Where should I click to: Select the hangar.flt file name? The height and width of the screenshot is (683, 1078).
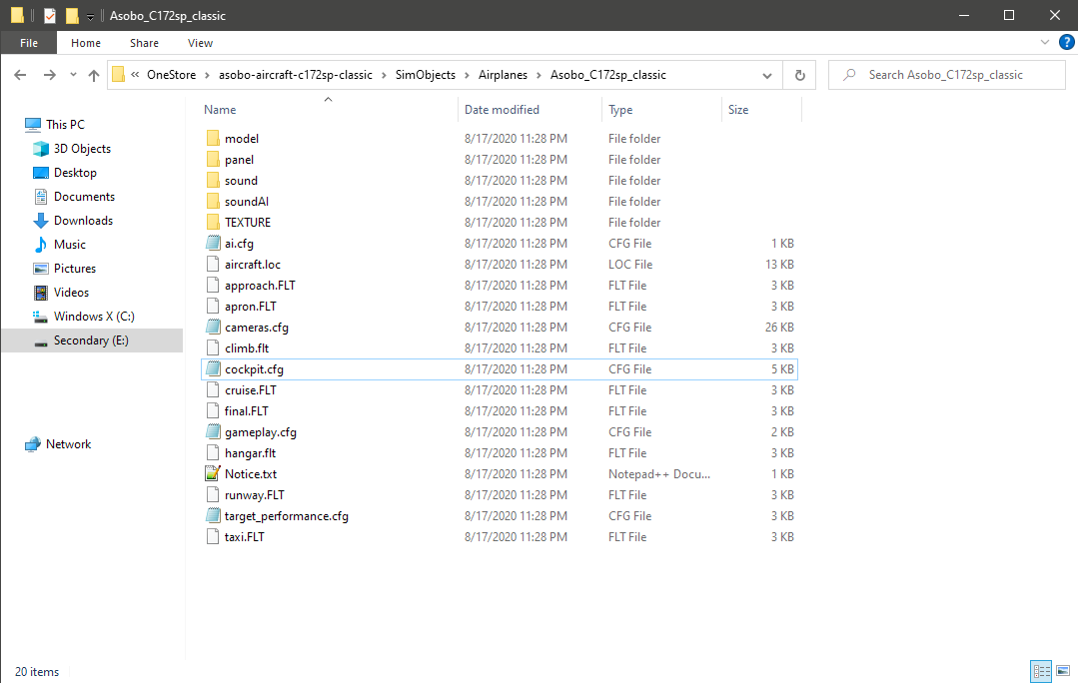250,453
